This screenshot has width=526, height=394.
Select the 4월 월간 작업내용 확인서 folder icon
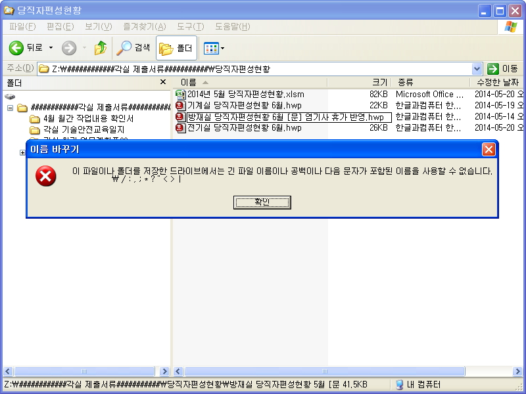click(35, 119)
